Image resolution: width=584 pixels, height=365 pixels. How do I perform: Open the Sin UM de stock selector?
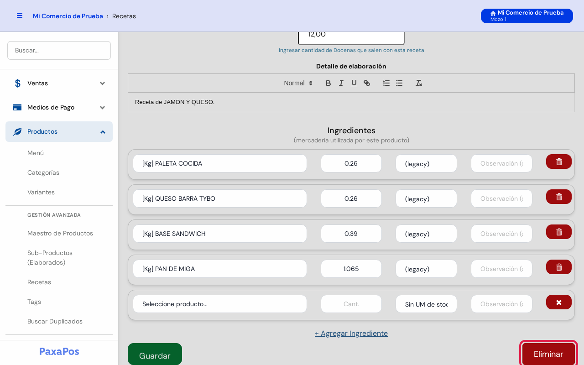coord(426,304)
